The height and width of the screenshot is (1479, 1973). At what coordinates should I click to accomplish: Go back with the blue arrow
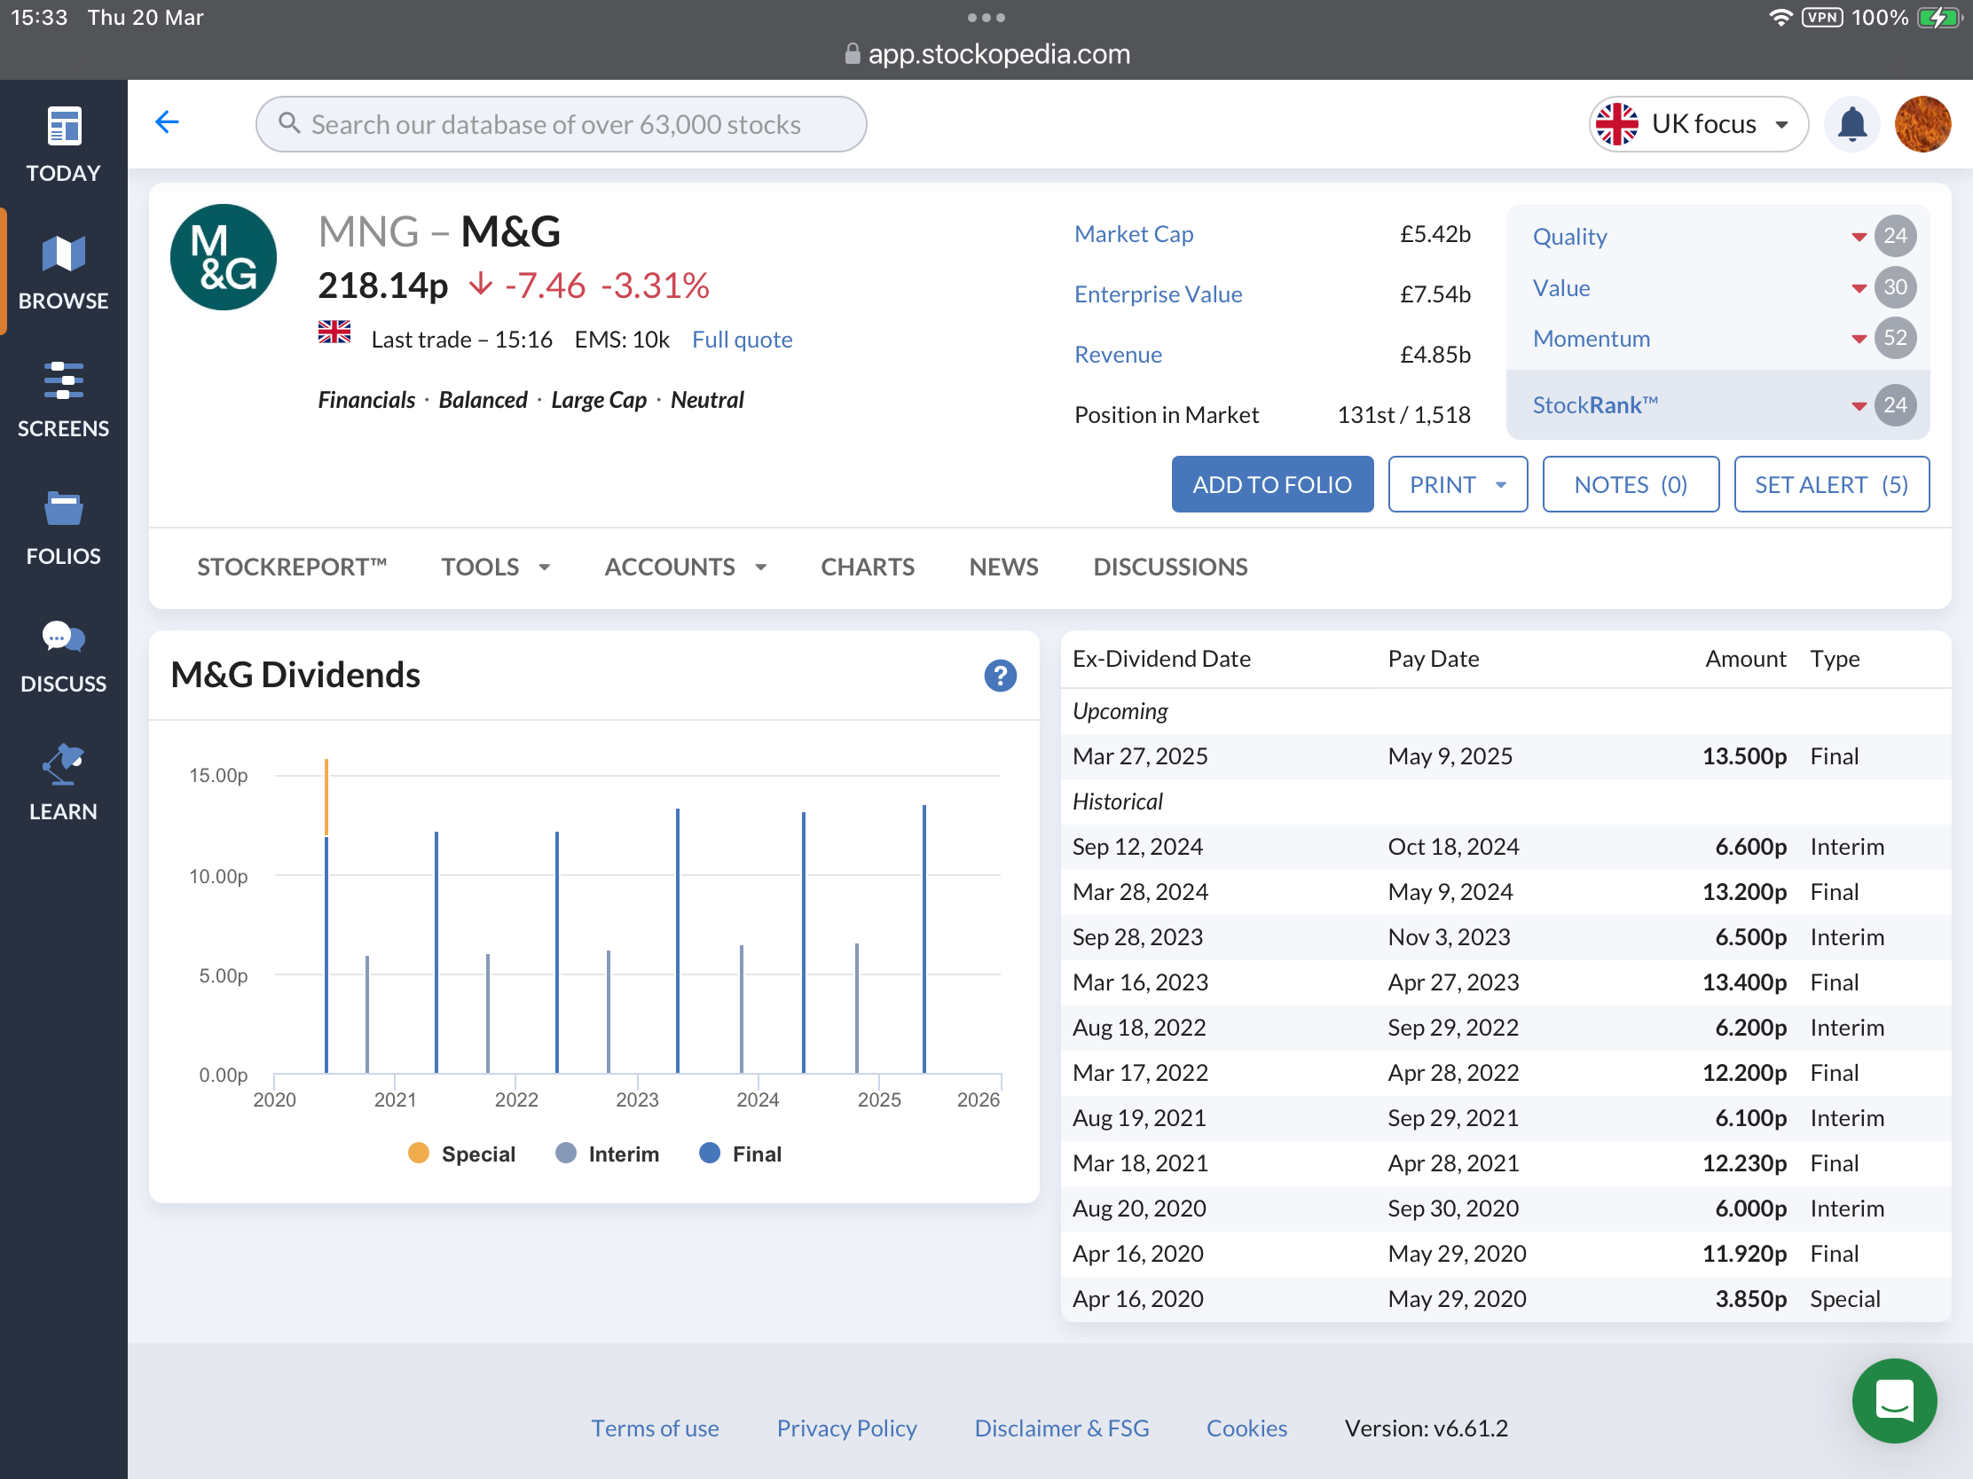tap(167, 122)
